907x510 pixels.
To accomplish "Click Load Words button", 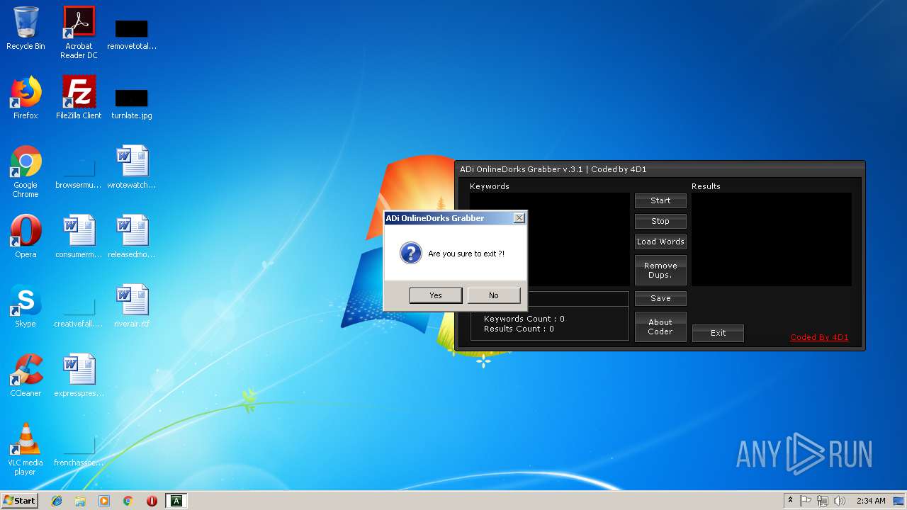I will 660,242.
